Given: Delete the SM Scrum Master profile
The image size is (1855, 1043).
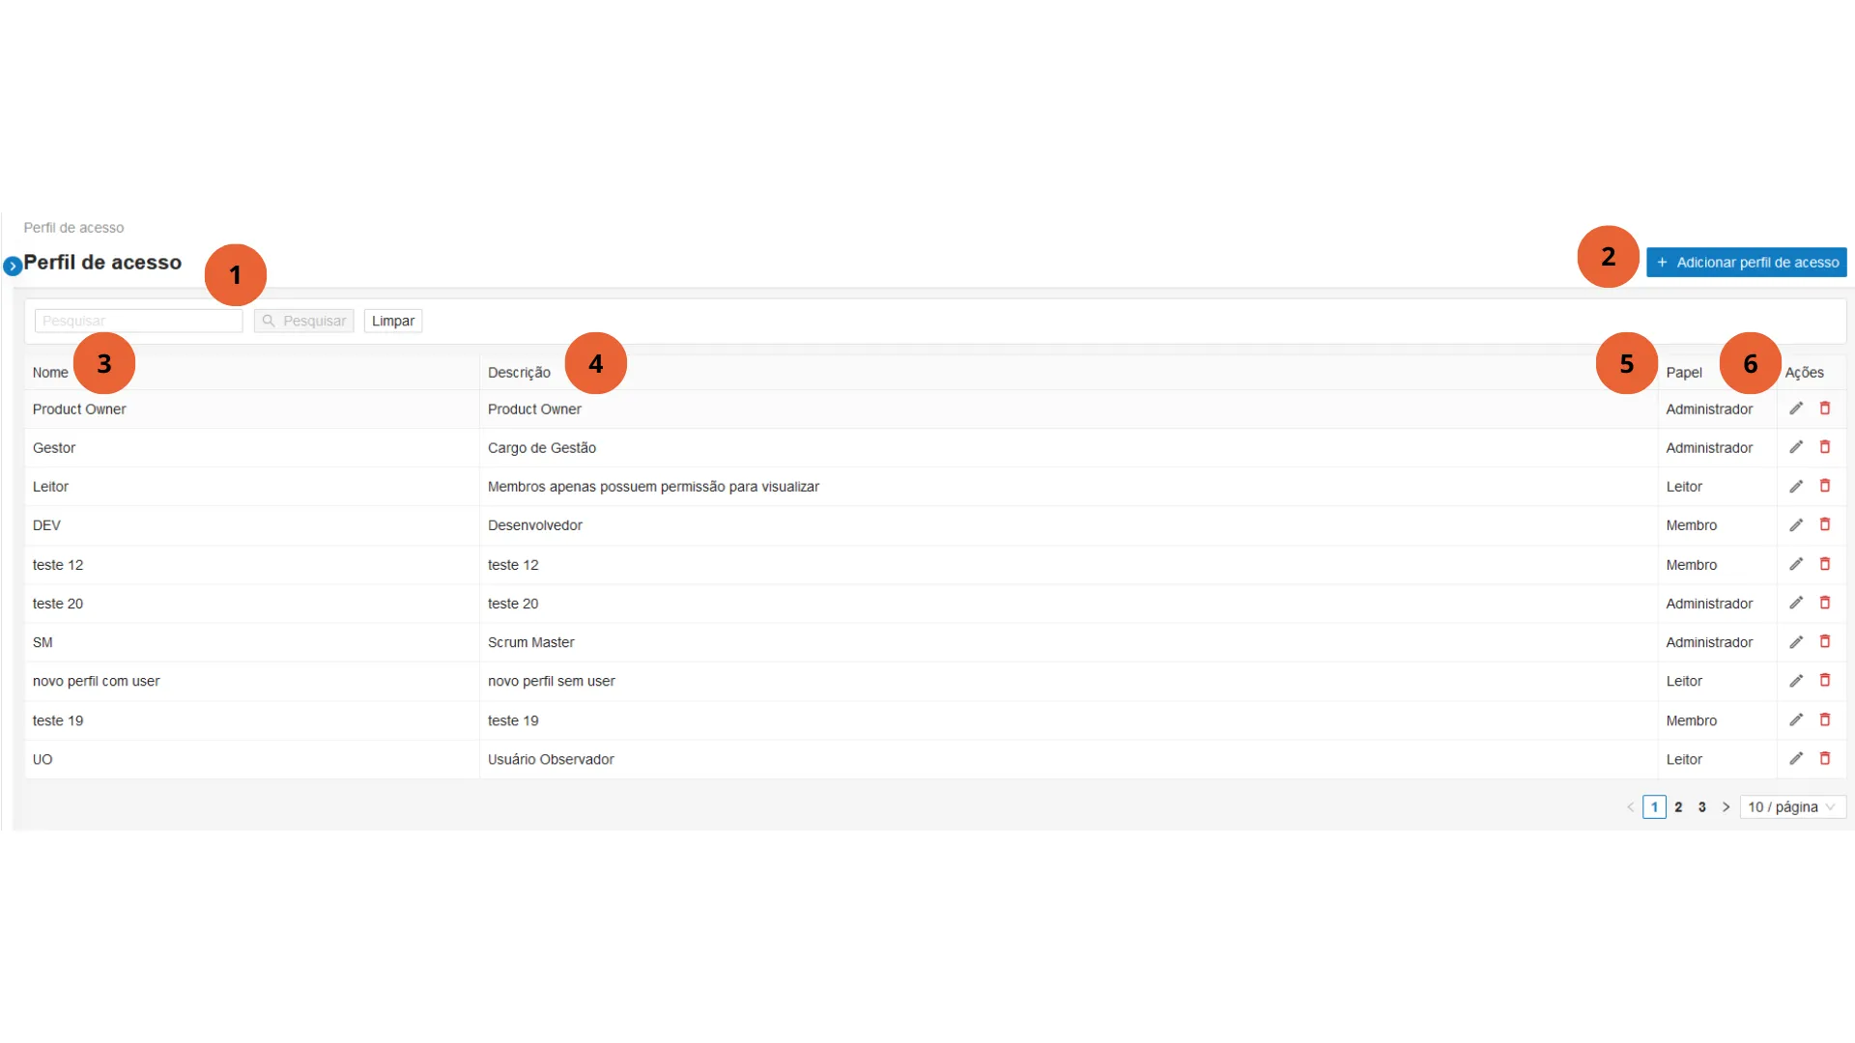Looking at the screenshot, I should click(1825, 641).
